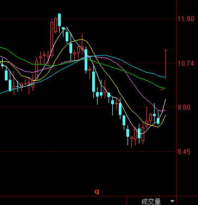Click the 9.60 price axis label
The image size is (198, 205).
point(184,107)
